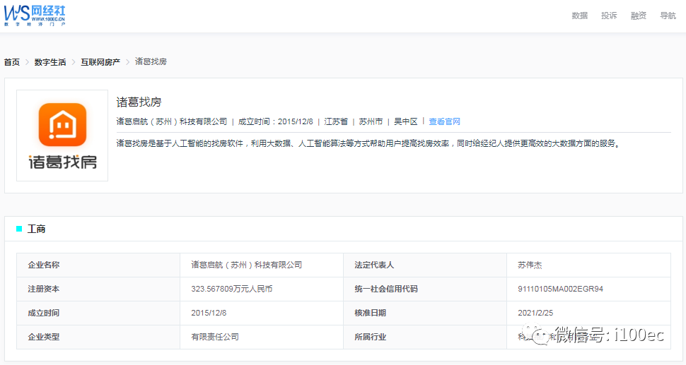Click the credit code 91110105MA002EGR94

(x=560, y=289)
